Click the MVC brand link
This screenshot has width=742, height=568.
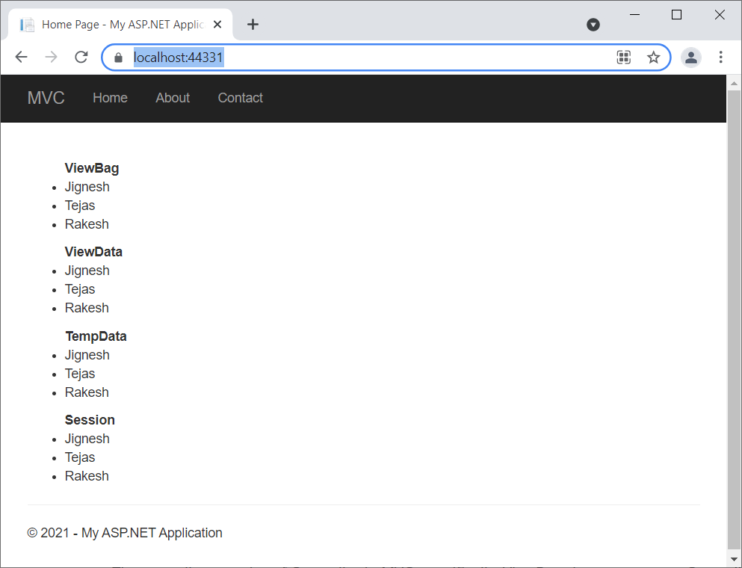(x=46, y=98)
